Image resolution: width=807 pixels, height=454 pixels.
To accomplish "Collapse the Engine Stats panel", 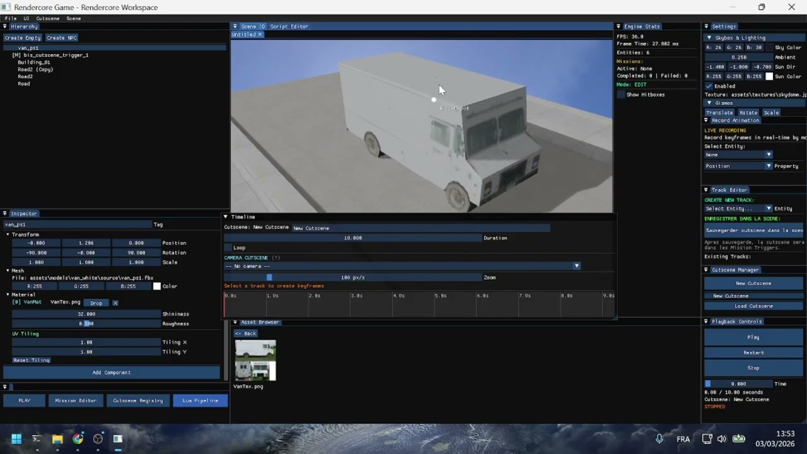I will pos(619,26).
